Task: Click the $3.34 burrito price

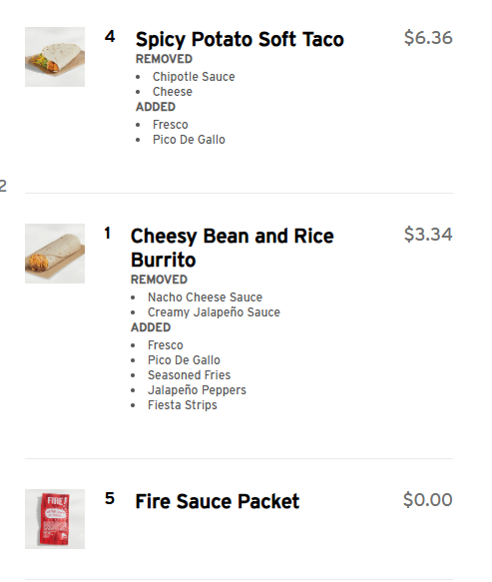Action: [x=428, y=235]
